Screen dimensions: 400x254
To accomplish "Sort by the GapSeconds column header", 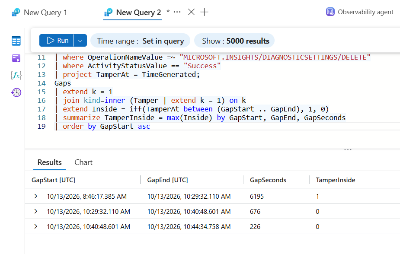I will [268, 180].
